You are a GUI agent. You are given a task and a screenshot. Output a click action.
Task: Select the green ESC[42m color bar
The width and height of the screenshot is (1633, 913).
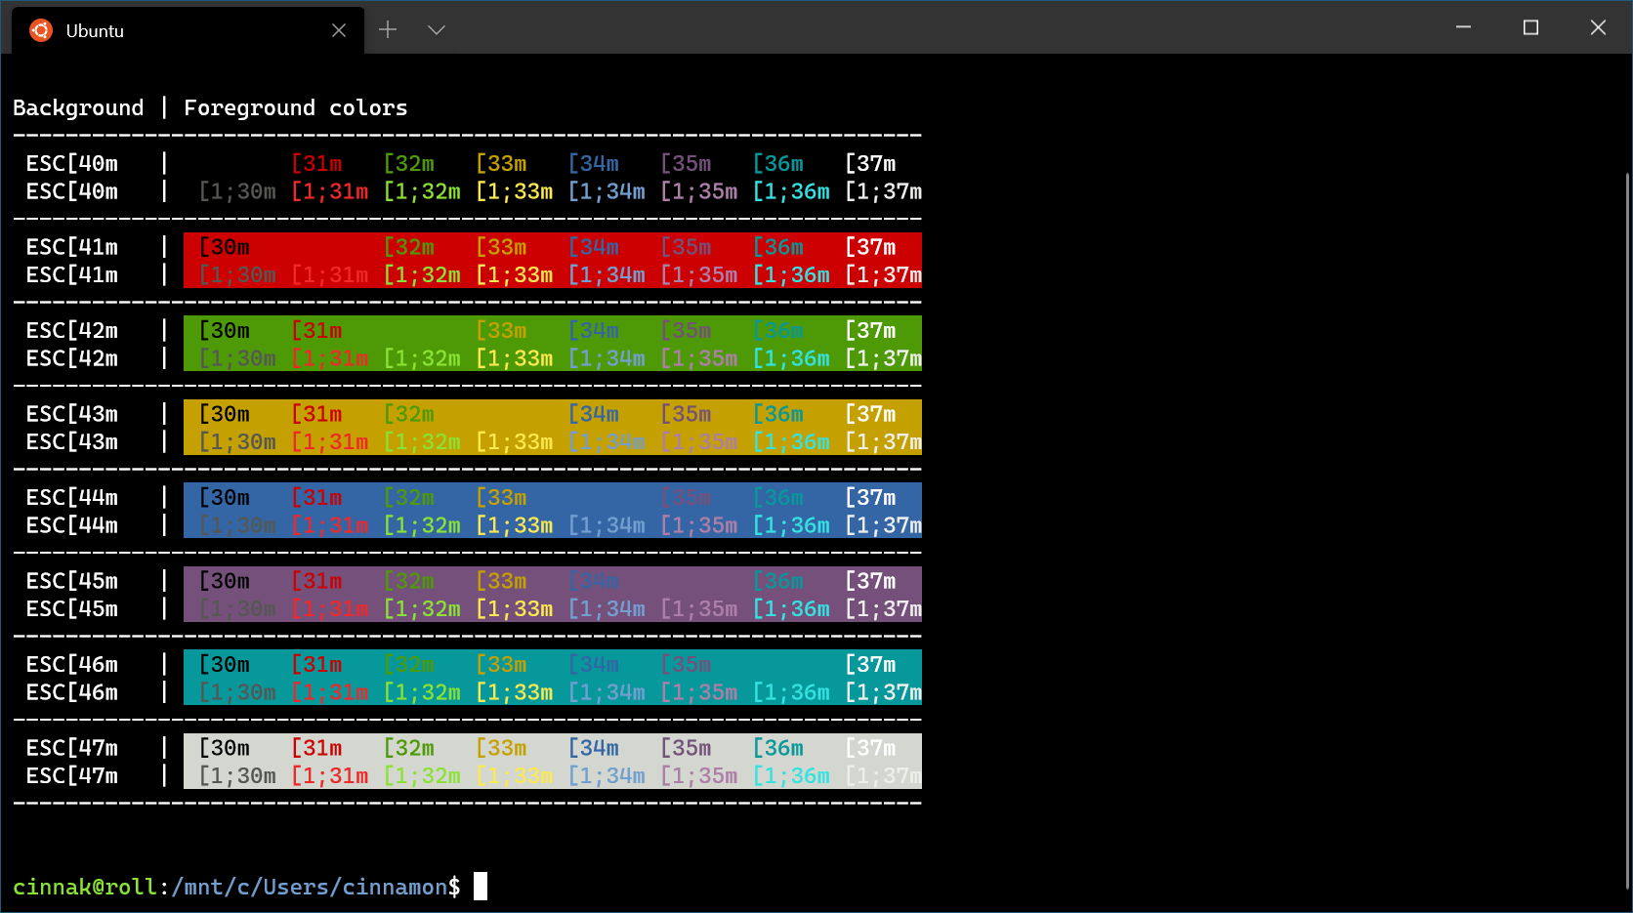pyautogui.click(x=552, y=344)
